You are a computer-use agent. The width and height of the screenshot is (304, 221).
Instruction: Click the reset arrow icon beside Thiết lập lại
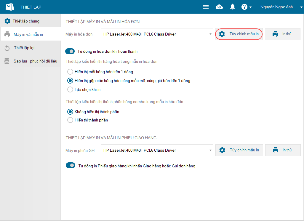7,48
